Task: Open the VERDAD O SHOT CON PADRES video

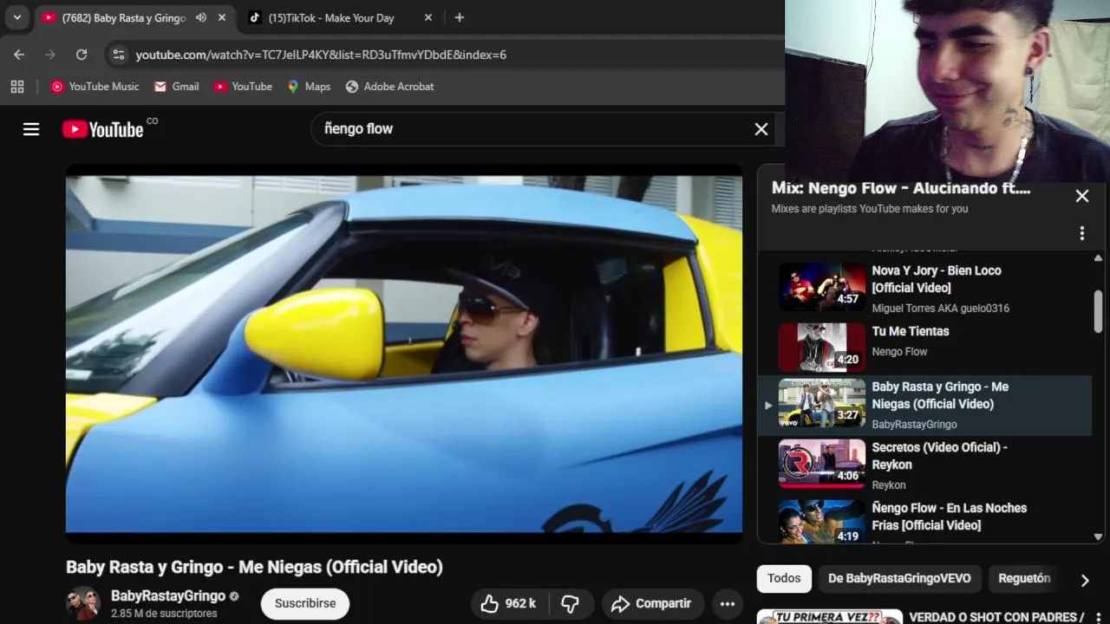Action: pyautogui.click(x=996, y=617)
